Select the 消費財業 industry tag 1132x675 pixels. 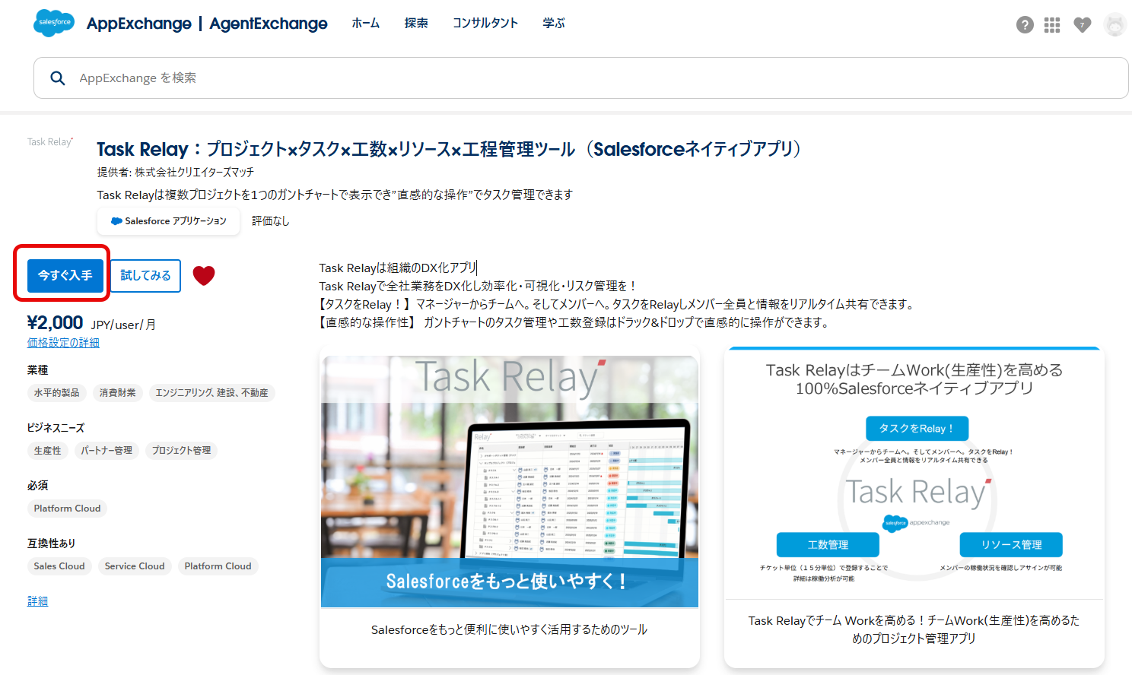point(118,393)
